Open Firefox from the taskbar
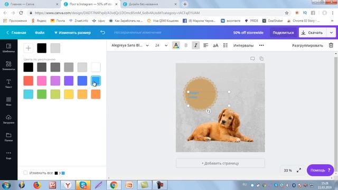The height and width of the screenshot is (190, 338). tap(37, 185)
